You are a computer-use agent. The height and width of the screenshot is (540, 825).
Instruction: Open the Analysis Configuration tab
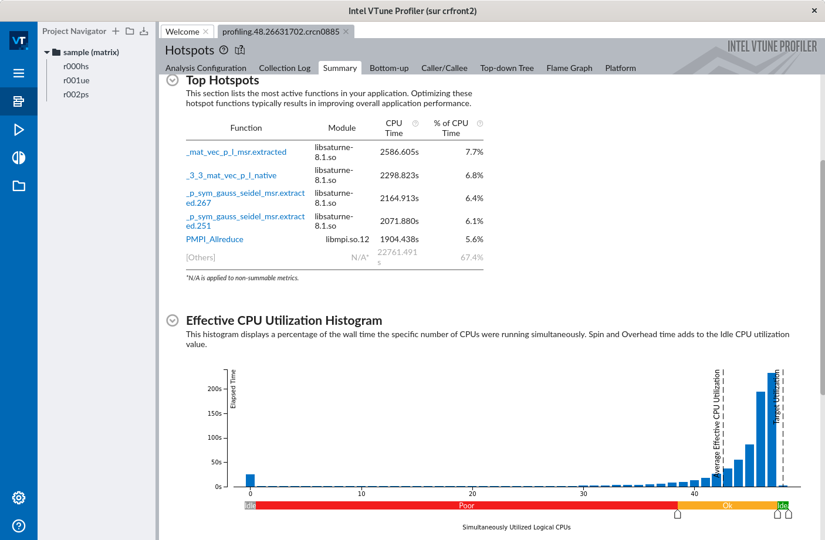206,68
